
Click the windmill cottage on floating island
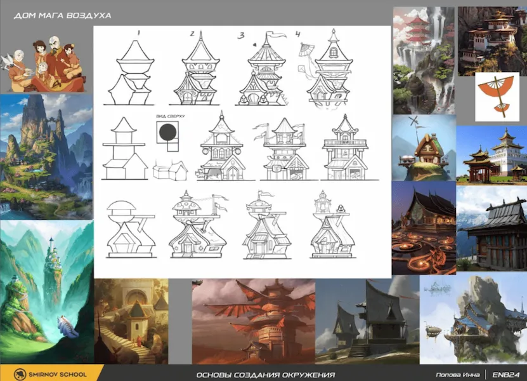coord(423,148)
